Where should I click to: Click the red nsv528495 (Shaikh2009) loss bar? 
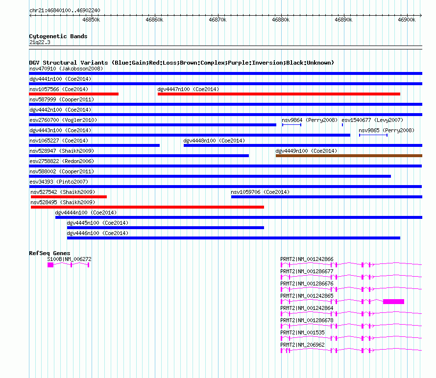147,207
